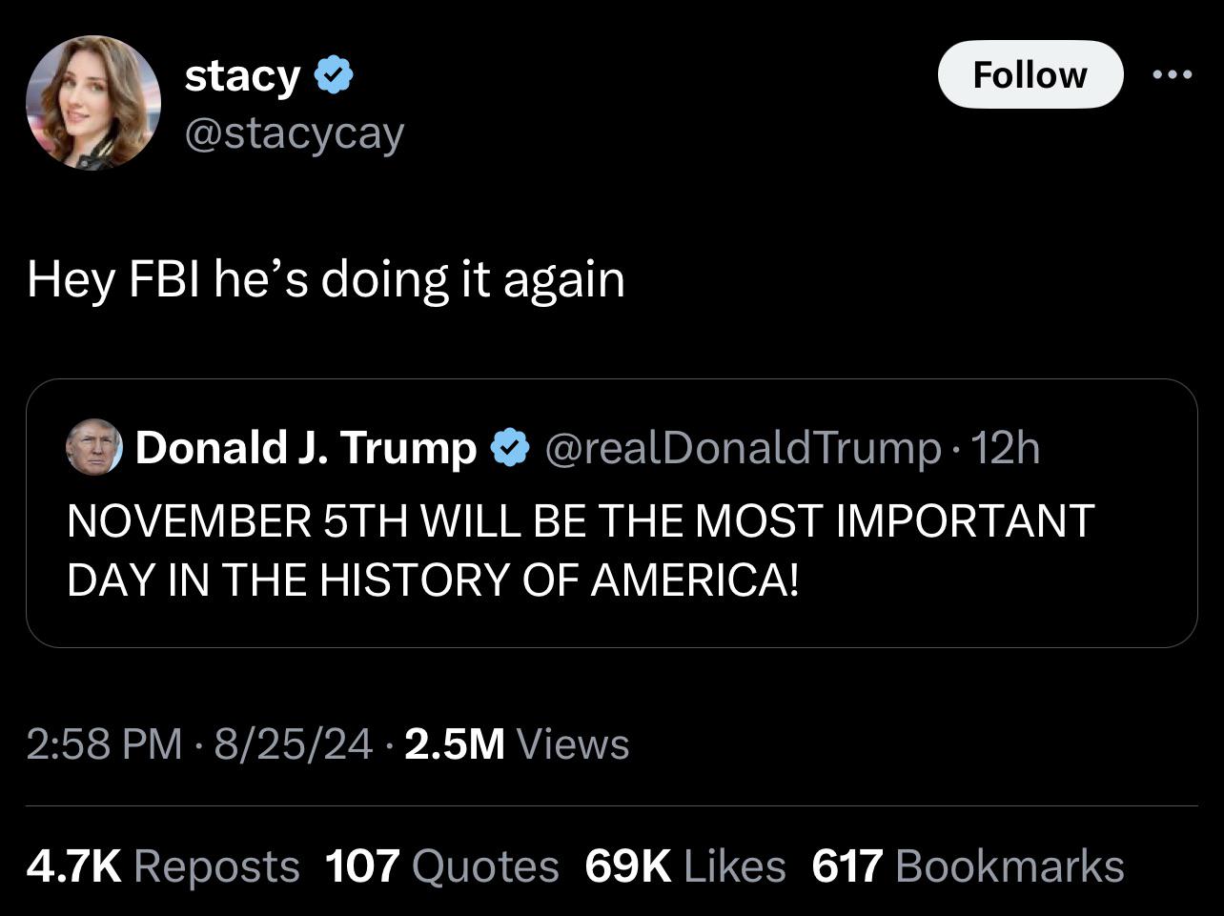
Task: View the 2.5M Views analytics
Action: pyautogui.click(x=517, y=743)
